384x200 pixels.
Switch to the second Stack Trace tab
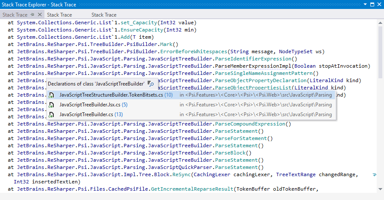tap(59, 14)
